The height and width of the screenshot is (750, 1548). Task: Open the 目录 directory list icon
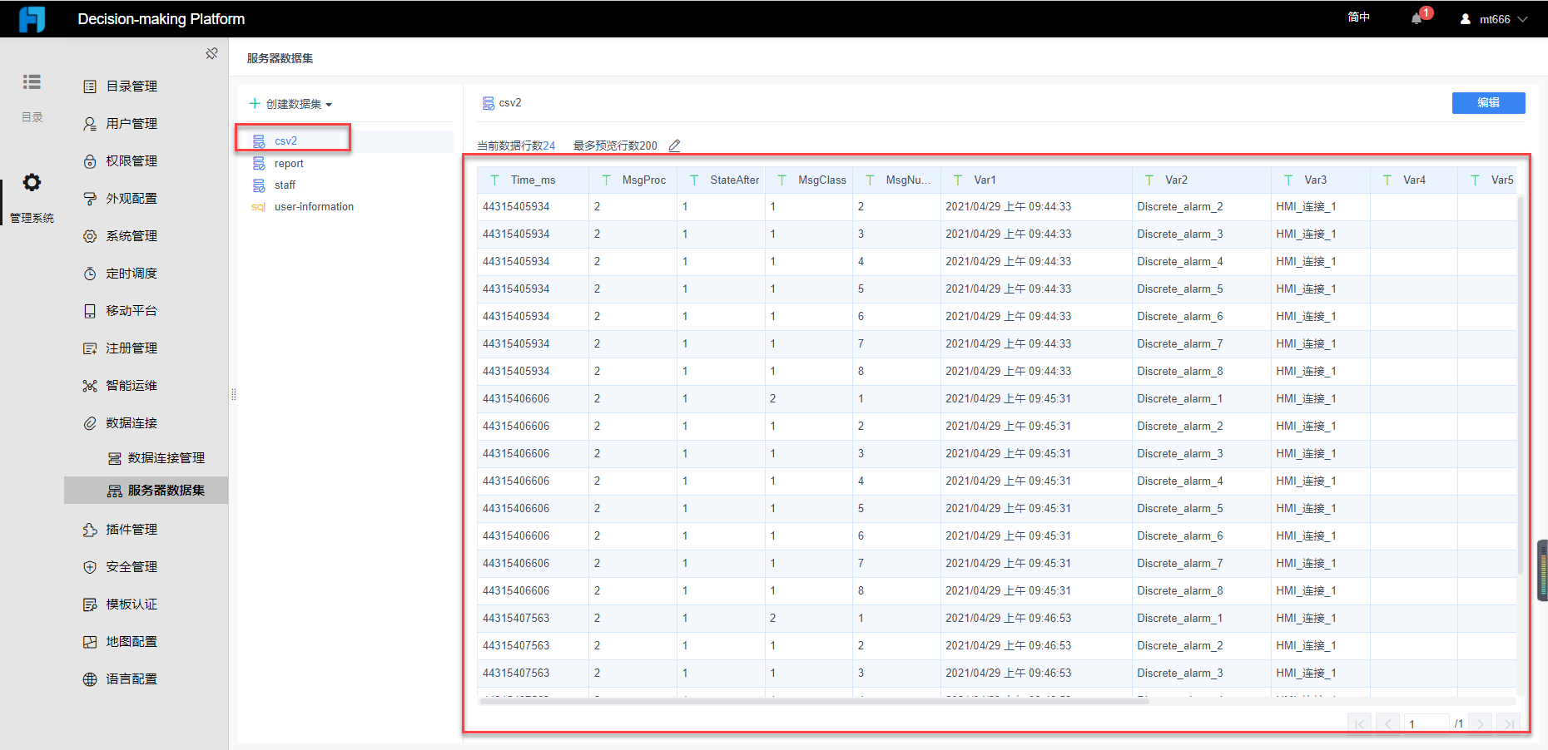(x=32, y=81)
